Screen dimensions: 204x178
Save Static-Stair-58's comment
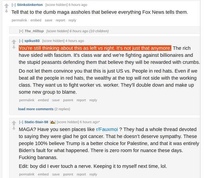click(56, 174)
